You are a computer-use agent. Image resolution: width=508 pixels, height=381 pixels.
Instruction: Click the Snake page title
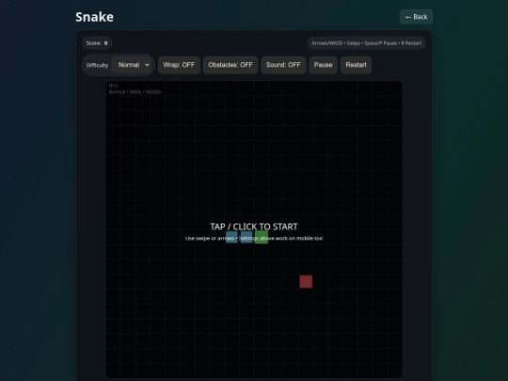pyautogui.click(x=94, y=17)
